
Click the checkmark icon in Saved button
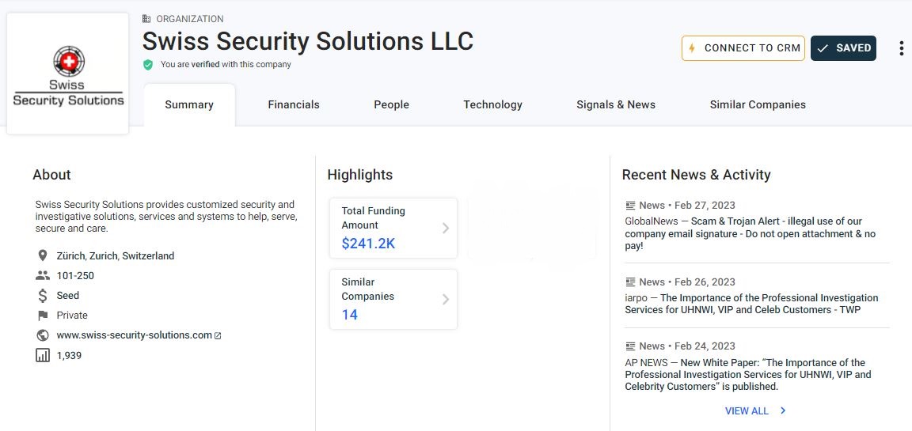tap(823, 48)
